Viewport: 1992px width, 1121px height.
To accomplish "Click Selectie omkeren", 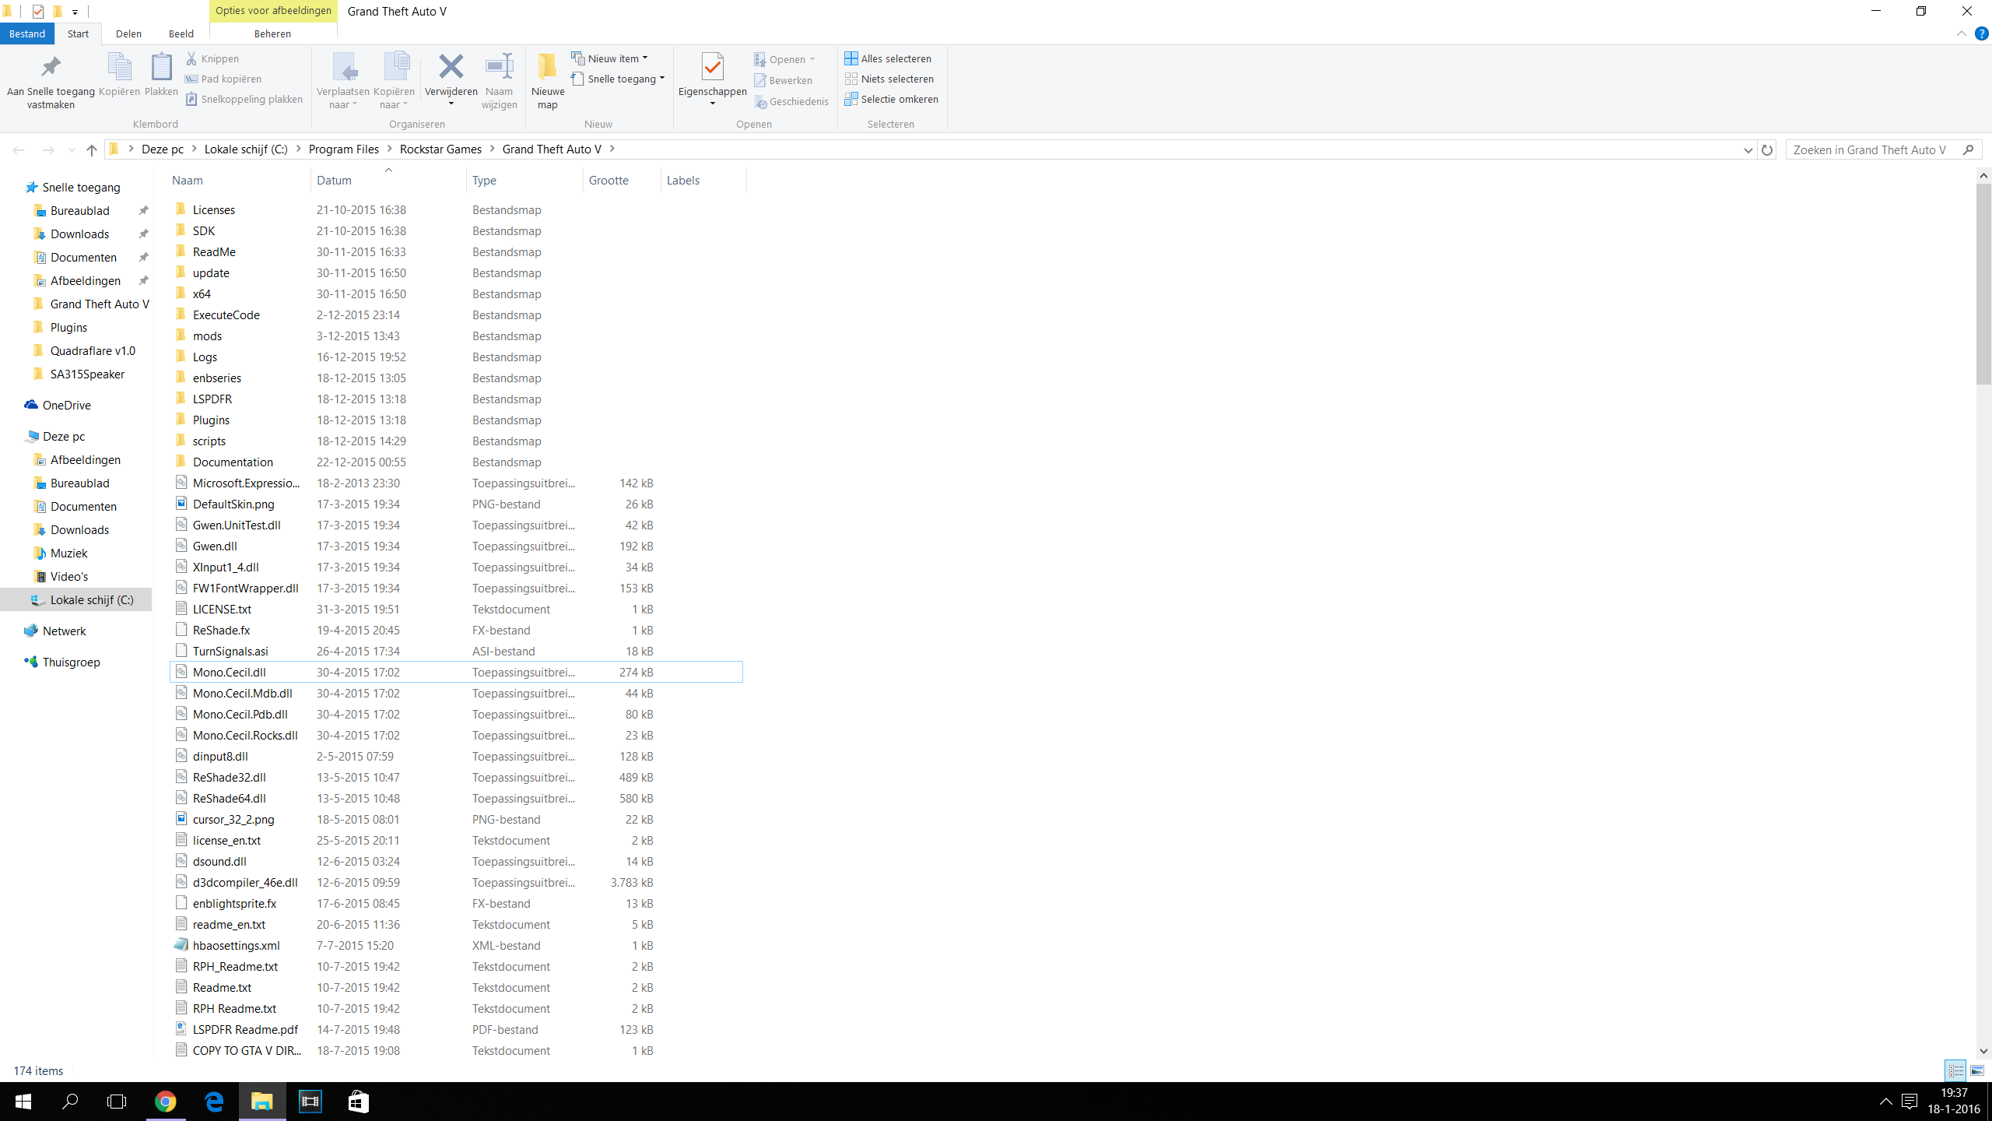I will [x=899, y=99].
